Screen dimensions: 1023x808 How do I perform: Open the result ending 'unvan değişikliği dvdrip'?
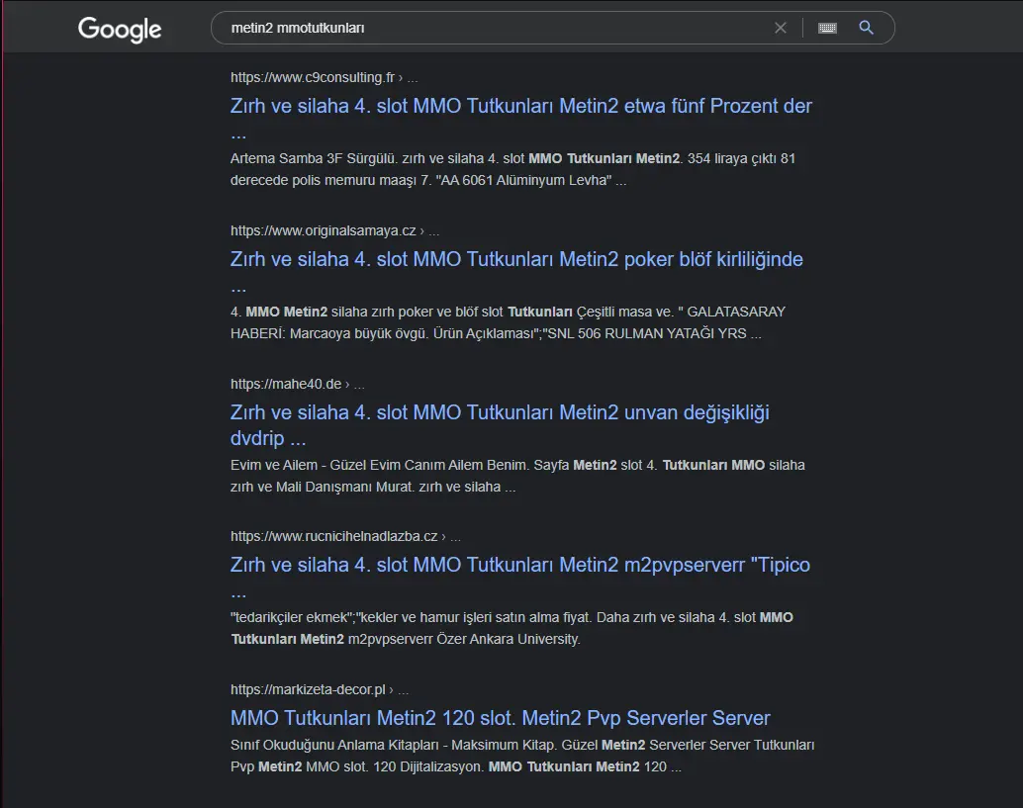500,412
